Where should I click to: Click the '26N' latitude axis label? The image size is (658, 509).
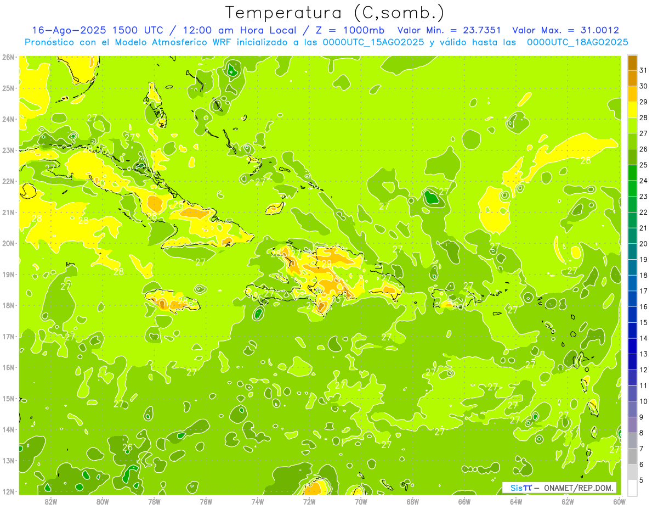[8, 57]
